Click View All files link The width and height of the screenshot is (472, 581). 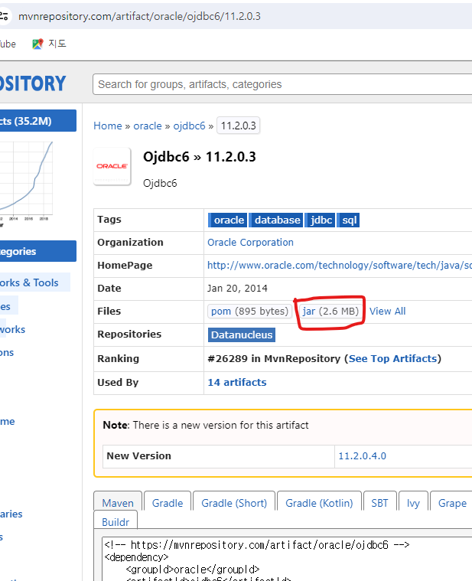pyautogui.click(x=387, y=312)
